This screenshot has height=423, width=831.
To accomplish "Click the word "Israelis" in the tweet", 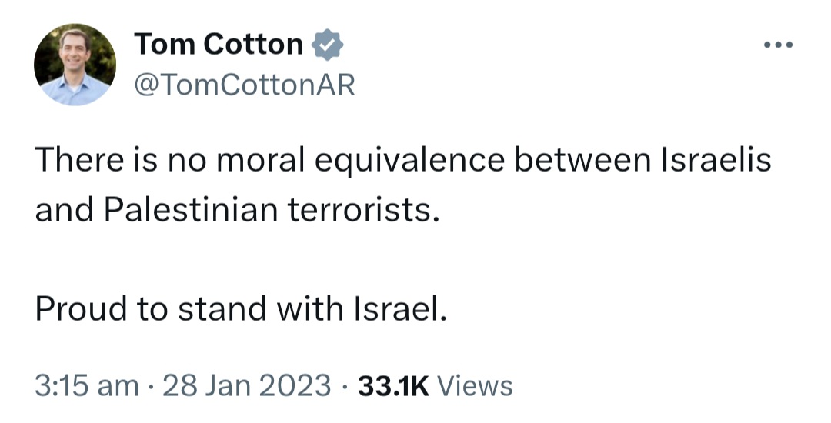I will 716,160.
